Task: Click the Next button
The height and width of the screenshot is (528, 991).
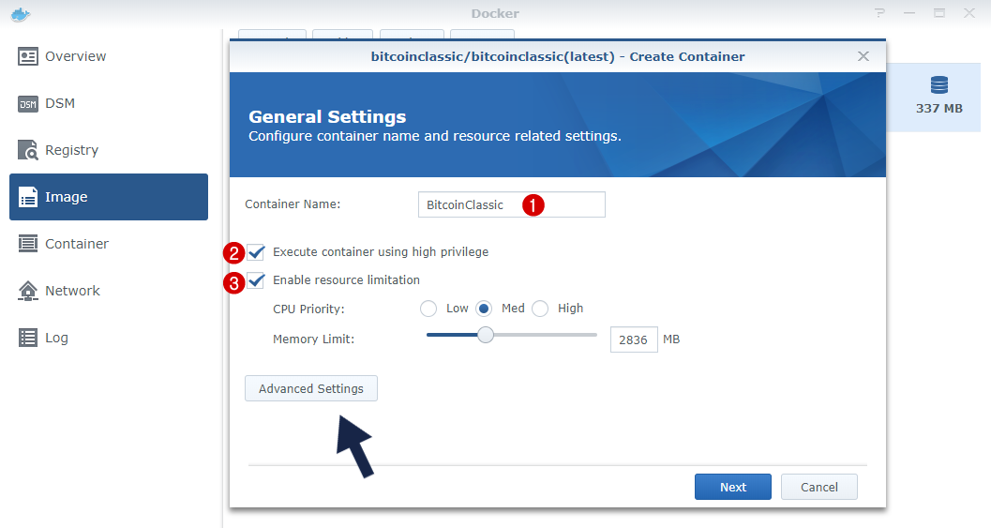Action: tap(732, 487)
